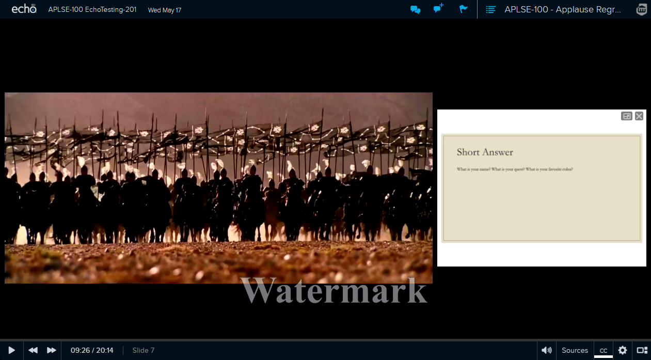Click the institution shield icon
Viewport: 651px width, 360px height.
(x=642, y=9)
